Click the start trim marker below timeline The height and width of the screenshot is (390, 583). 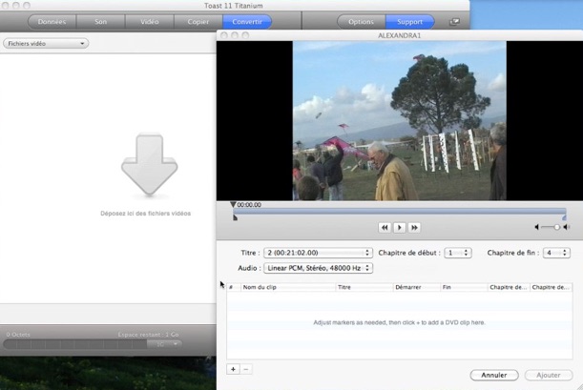235,217
